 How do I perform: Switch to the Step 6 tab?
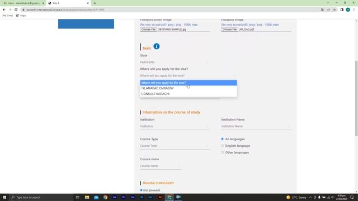[68, 3]
